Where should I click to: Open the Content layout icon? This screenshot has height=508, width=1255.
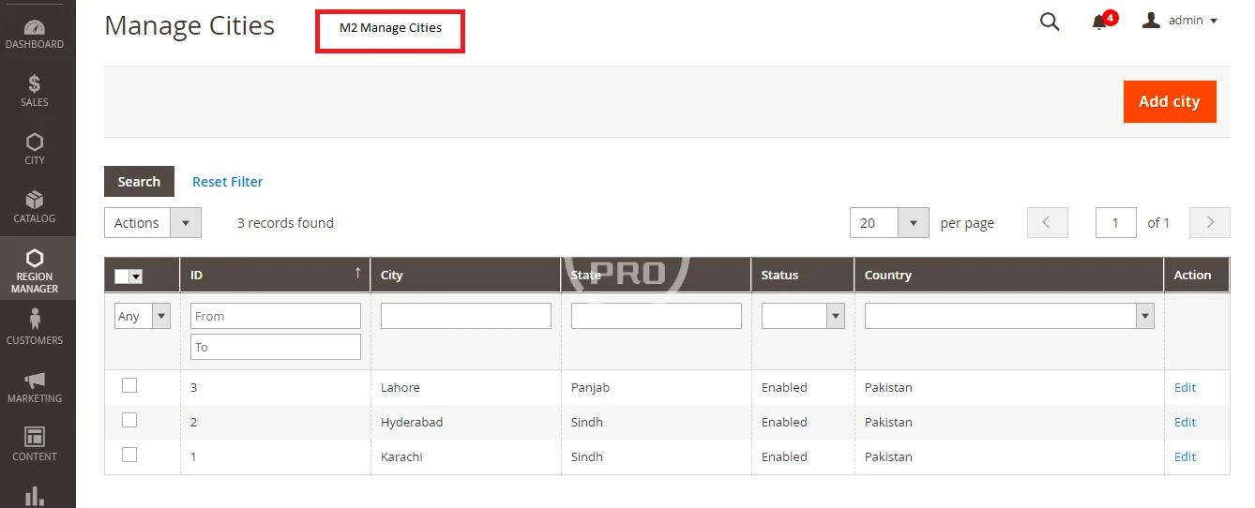tap(35, 444)
